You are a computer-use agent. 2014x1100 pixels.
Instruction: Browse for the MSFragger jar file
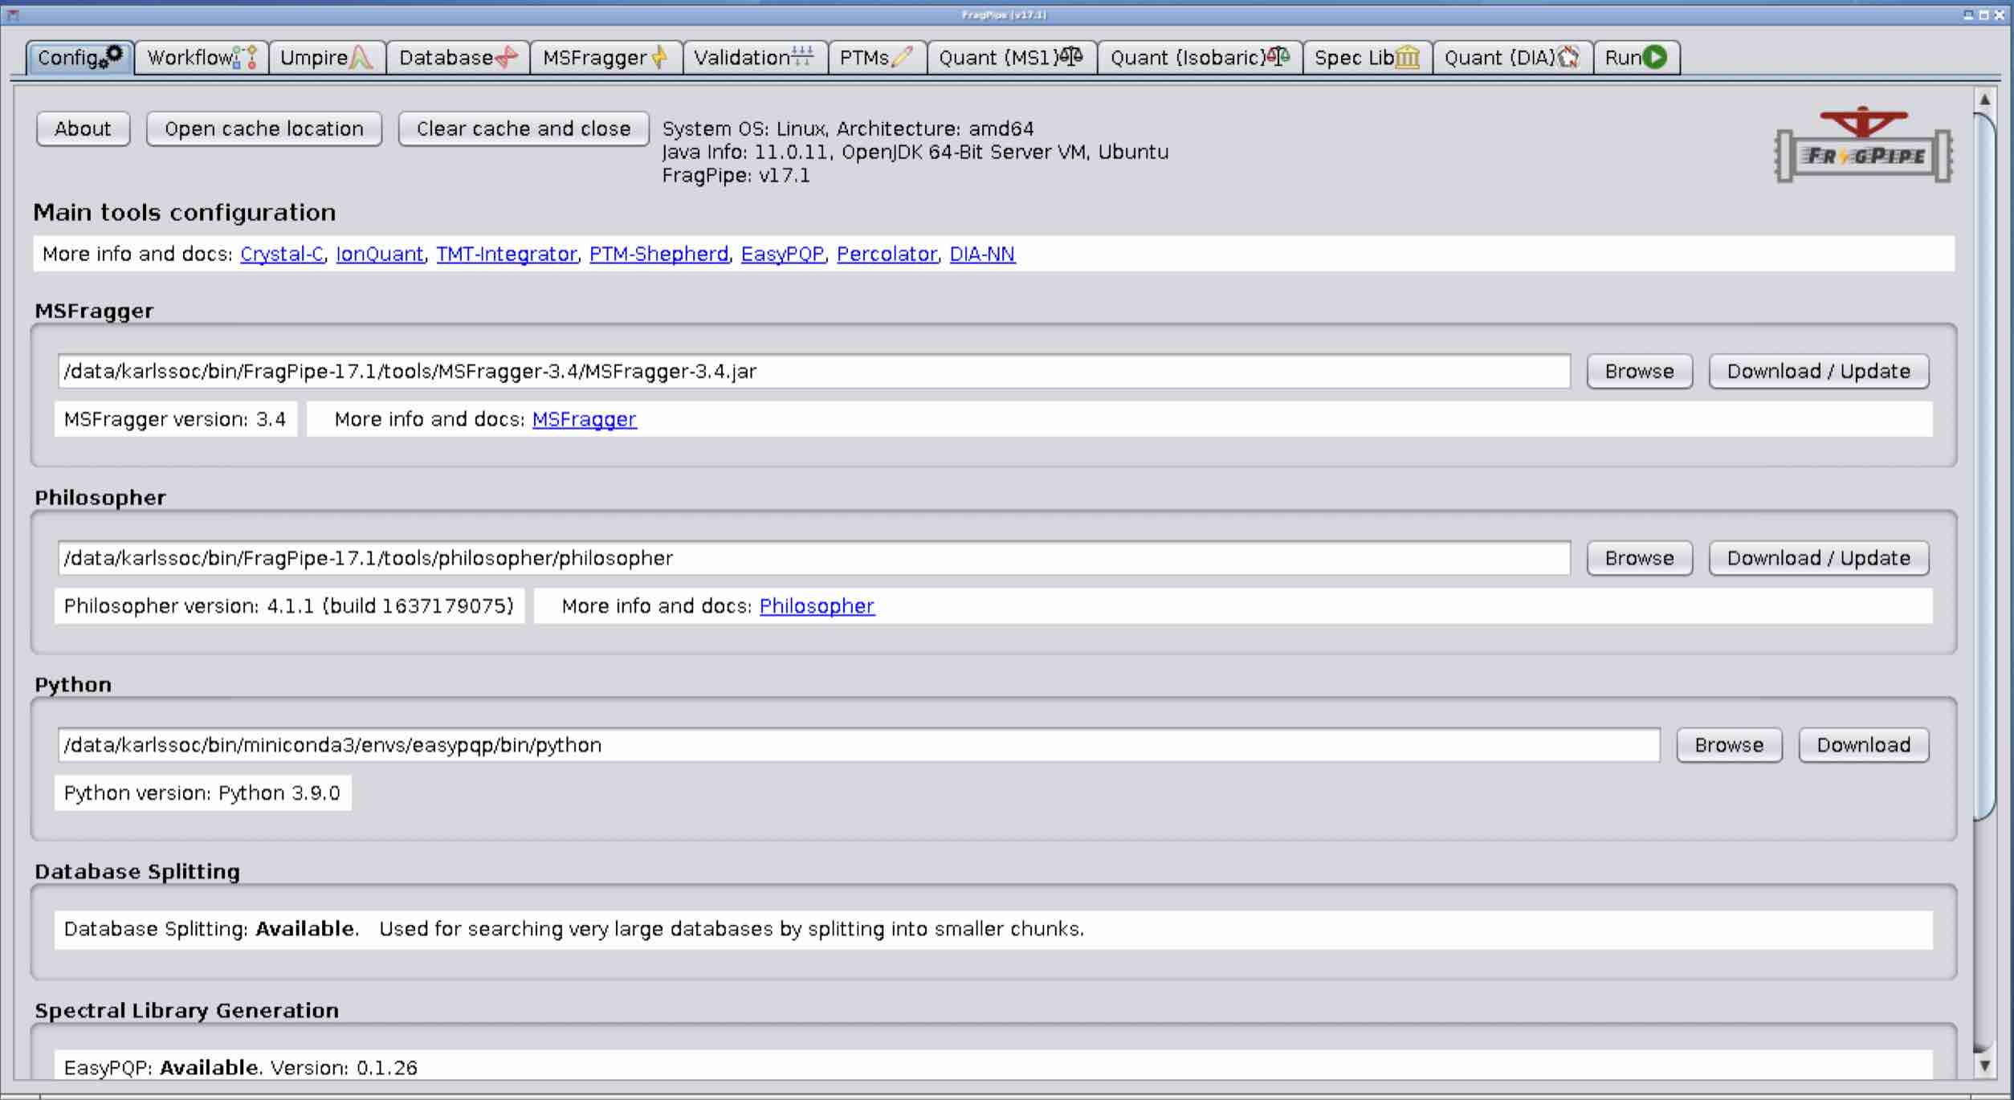[1638, 372]
